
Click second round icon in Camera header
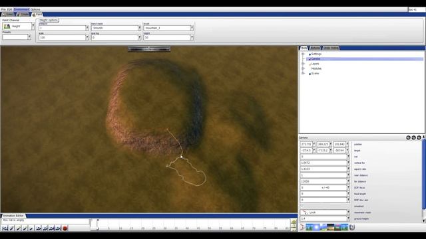413,137
